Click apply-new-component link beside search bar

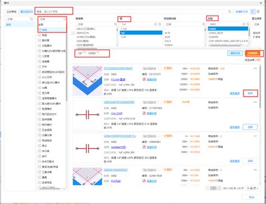(241, 12)
